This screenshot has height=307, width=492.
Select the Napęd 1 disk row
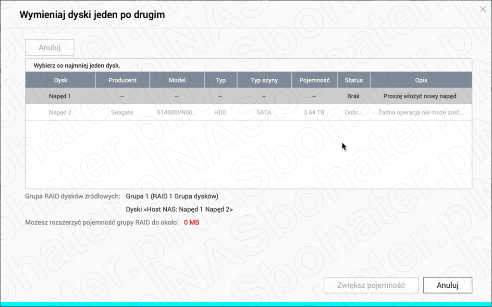pos(60,96)
